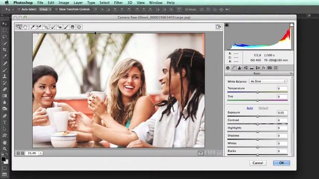Select the Adjustment Brush tool
This screenshot has height=179, width=319.
pos(66,27)
